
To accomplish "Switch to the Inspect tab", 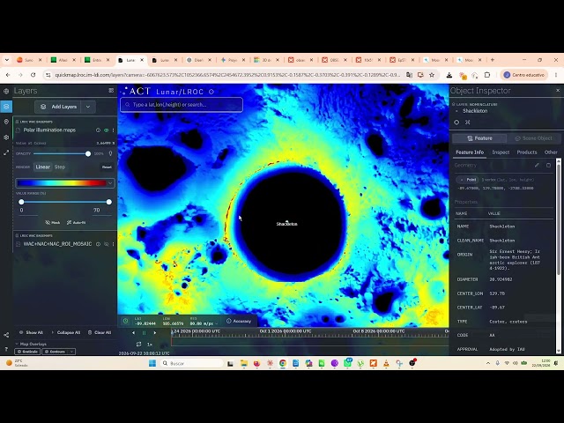I will pos(501,152).
